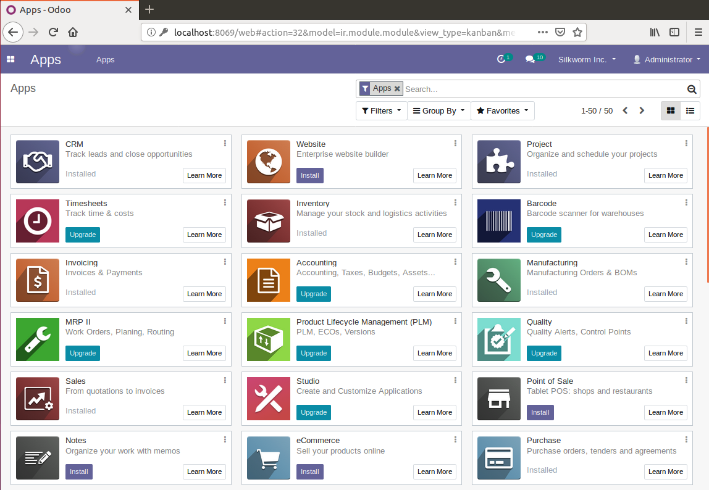The width and height of the screenshot is (709, 490).
Task: Expand the Group By dropdown
Action: [438, 111]
